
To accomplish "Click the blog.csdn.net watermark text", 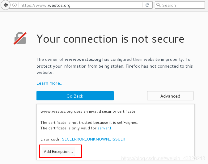I will click(163, 158).
